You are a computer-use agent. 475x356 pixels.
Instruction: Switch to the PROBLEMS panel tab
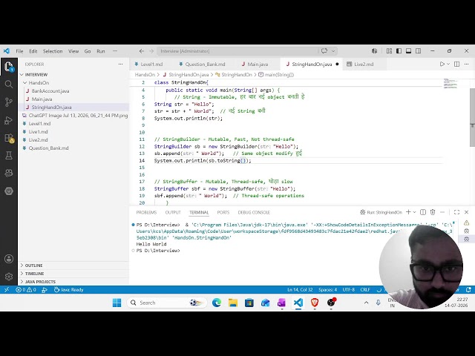(x=146, y=213)
